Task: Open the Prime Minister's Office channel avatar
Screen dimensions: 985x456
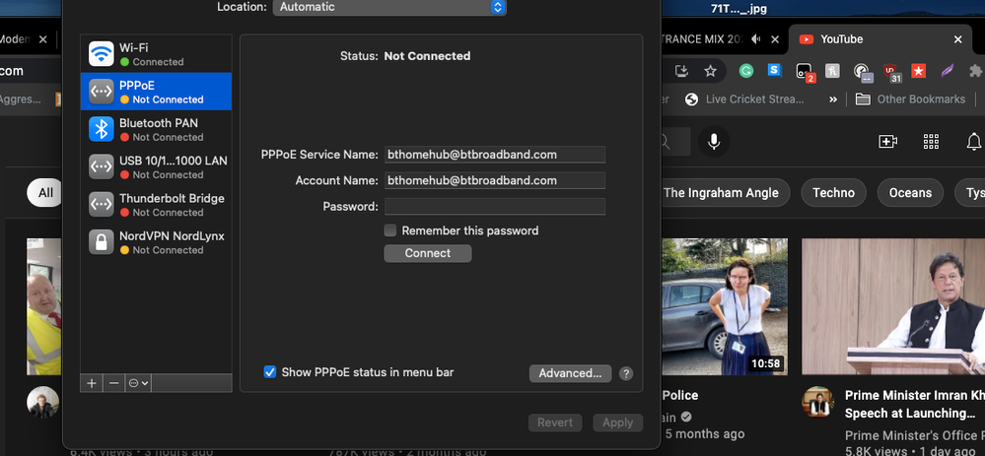Action: tap(818, 402)
